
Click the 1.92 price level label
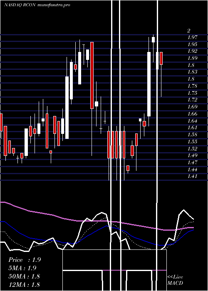pos(192,51)
